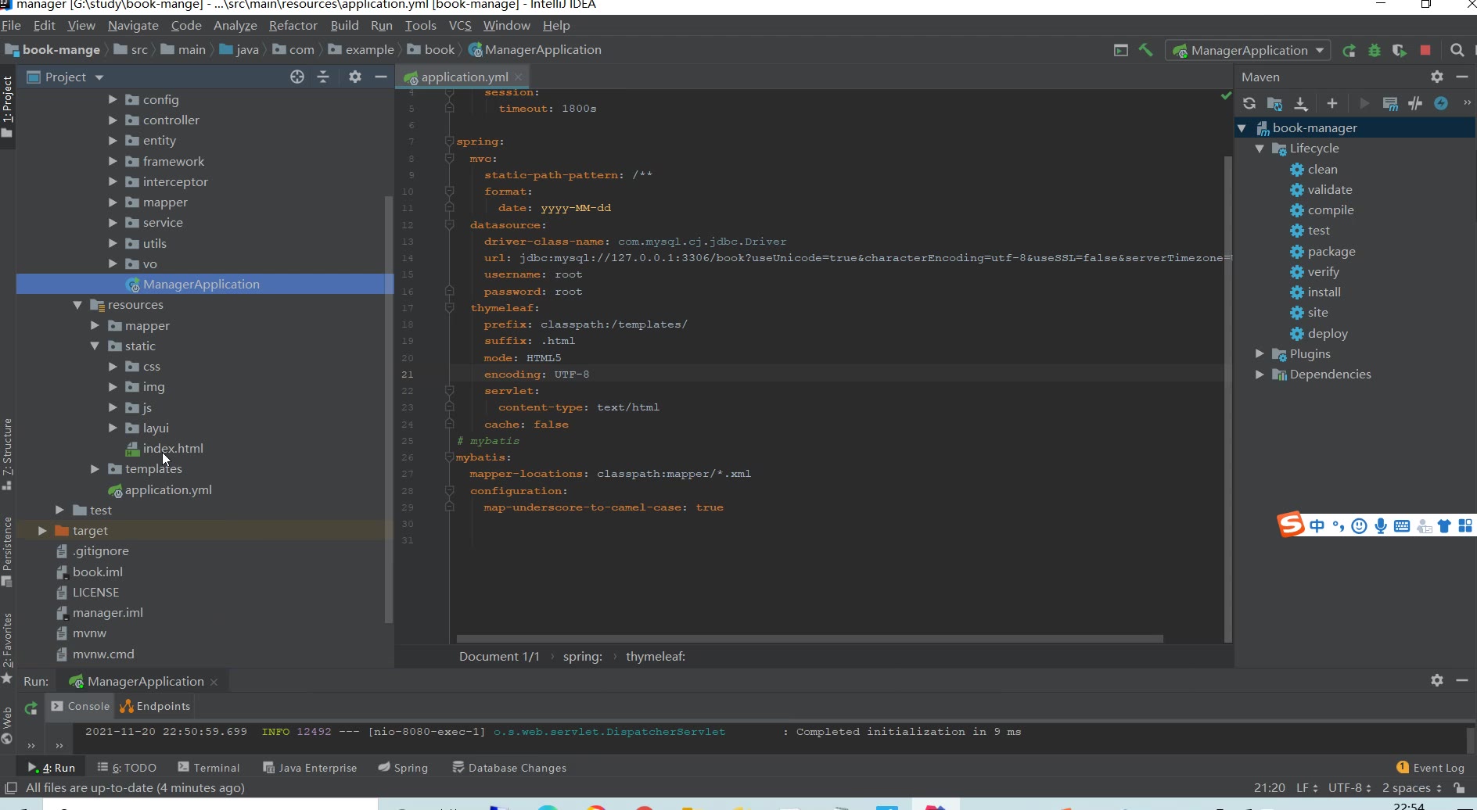Viewport: 1477px width, 810px height.
Task: Expand the templates folder in project tree
Action: click(x=95, y=469)
